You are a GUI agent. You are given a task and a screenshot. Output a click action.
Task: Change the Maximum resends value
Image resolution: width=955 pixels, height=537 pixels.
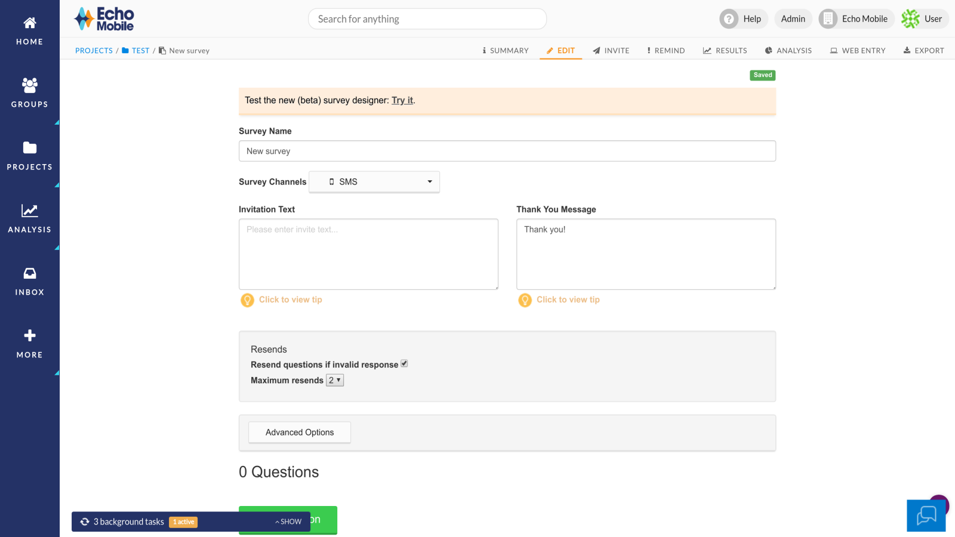point(334,379)
